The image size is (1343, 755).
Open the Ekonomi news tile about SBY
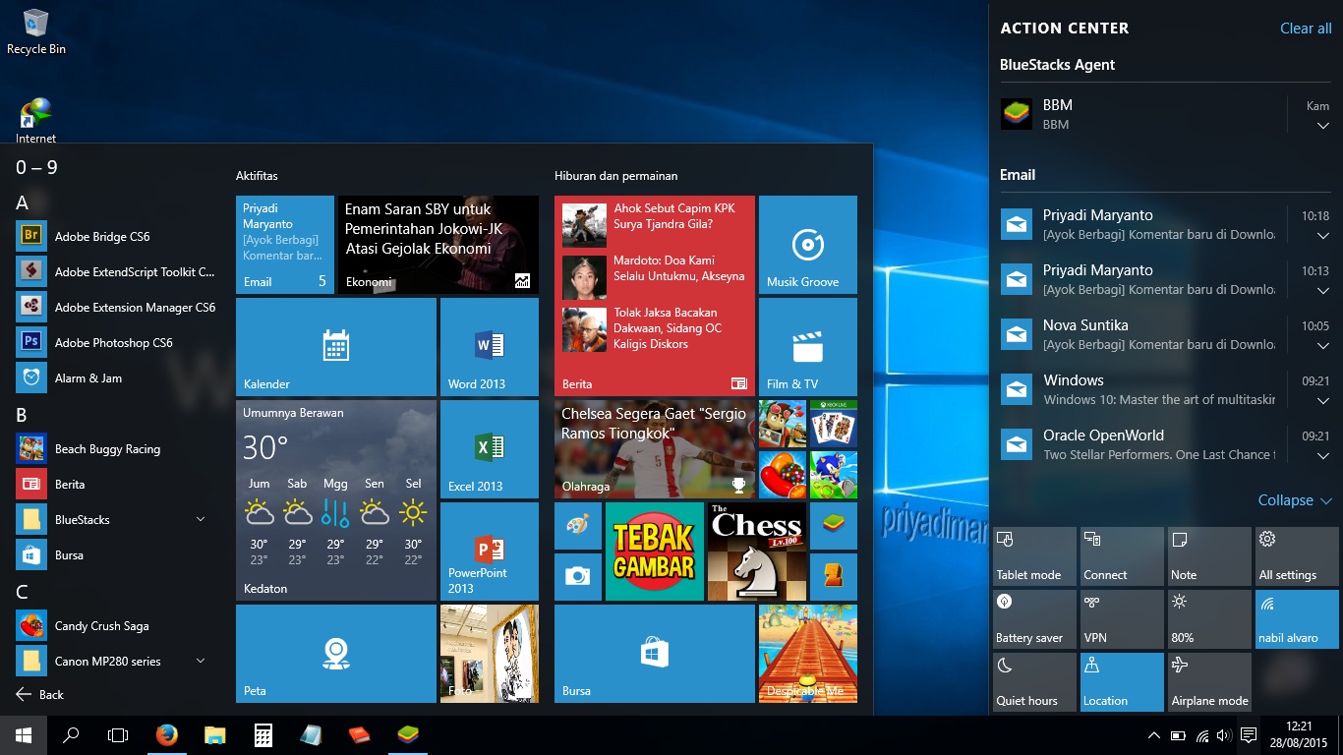[x=438, y=245]
